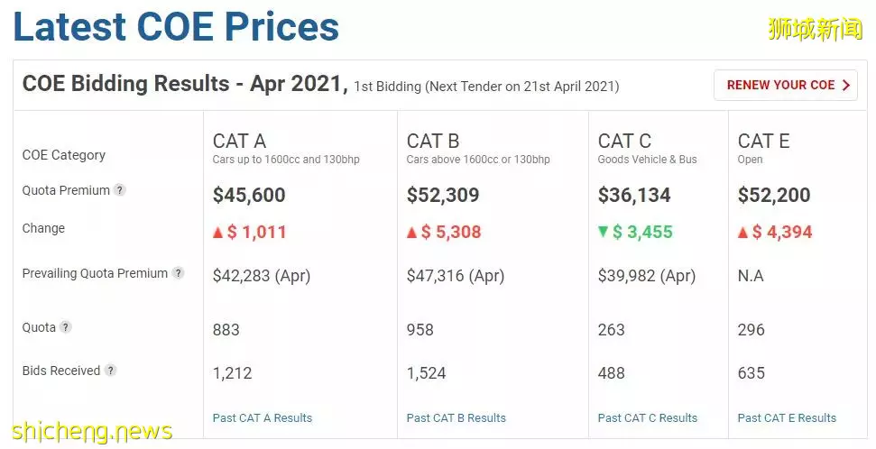View Past CAT B Results
The height and width of the screenshot is (449, 876).
[456, 417]
